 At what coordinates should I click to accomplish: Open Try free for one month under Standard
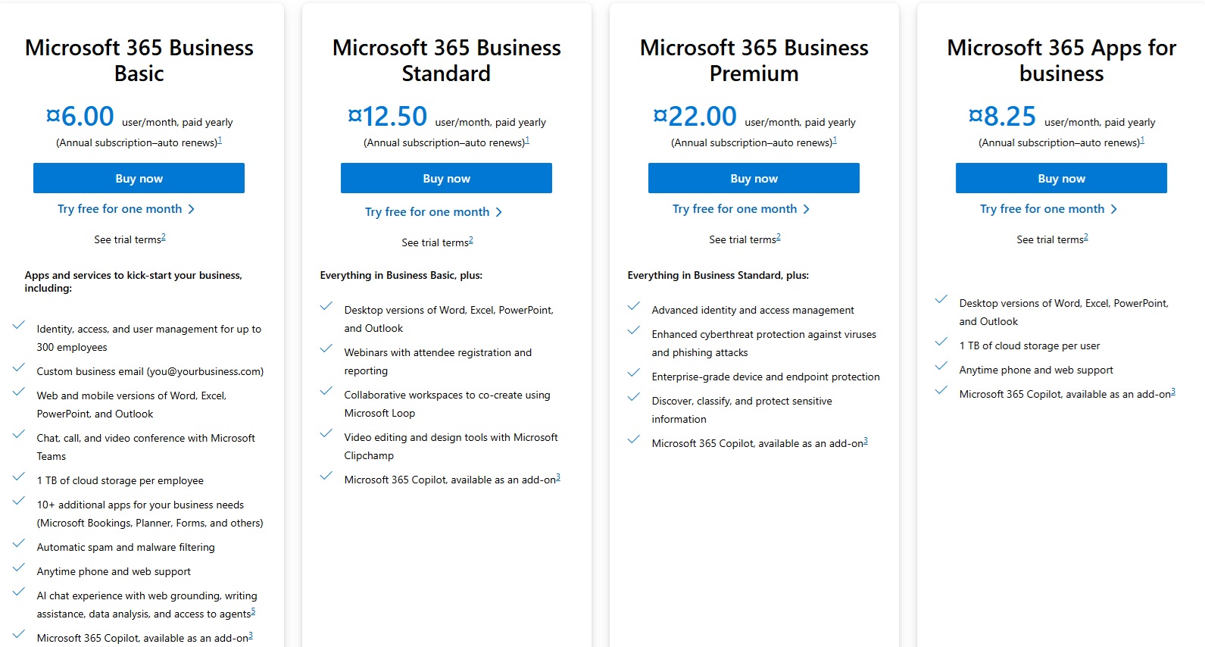427,212
